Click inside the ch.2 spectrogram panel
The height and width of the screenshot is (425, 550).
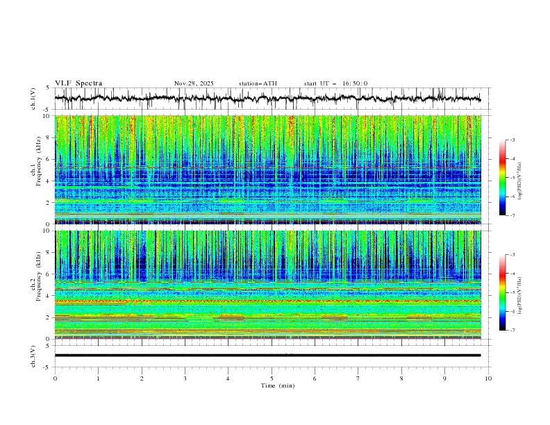pos(268,285)
